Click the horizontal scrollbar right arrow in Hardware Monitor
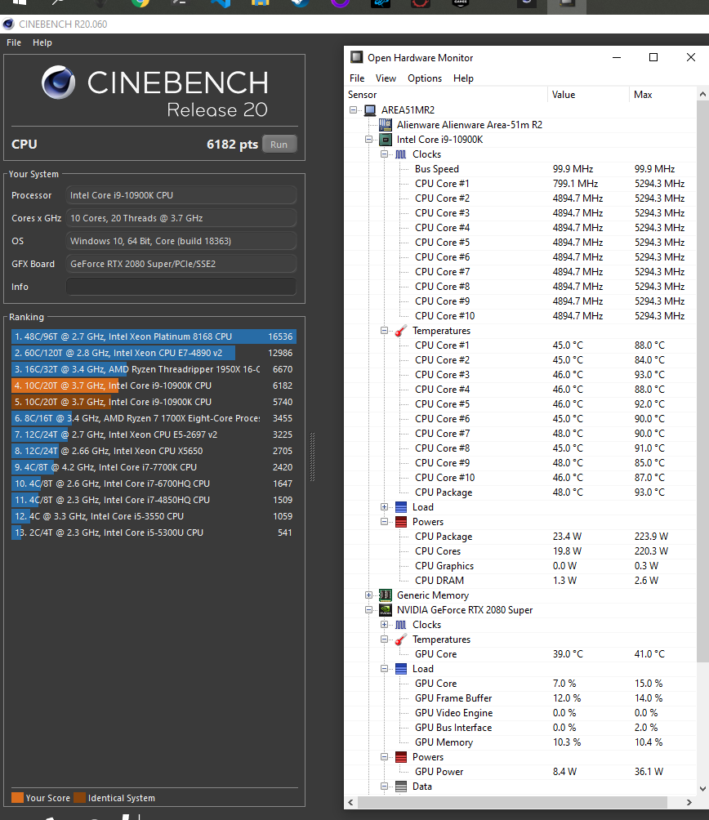 click(x=689, y=802)
